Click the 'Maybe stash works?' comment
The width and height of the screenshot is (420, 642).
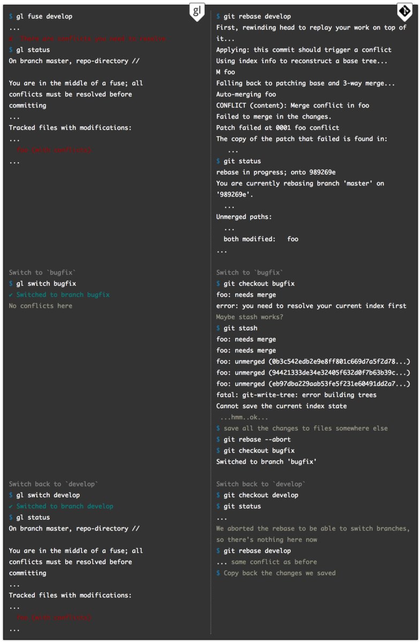tap(250, 317)
